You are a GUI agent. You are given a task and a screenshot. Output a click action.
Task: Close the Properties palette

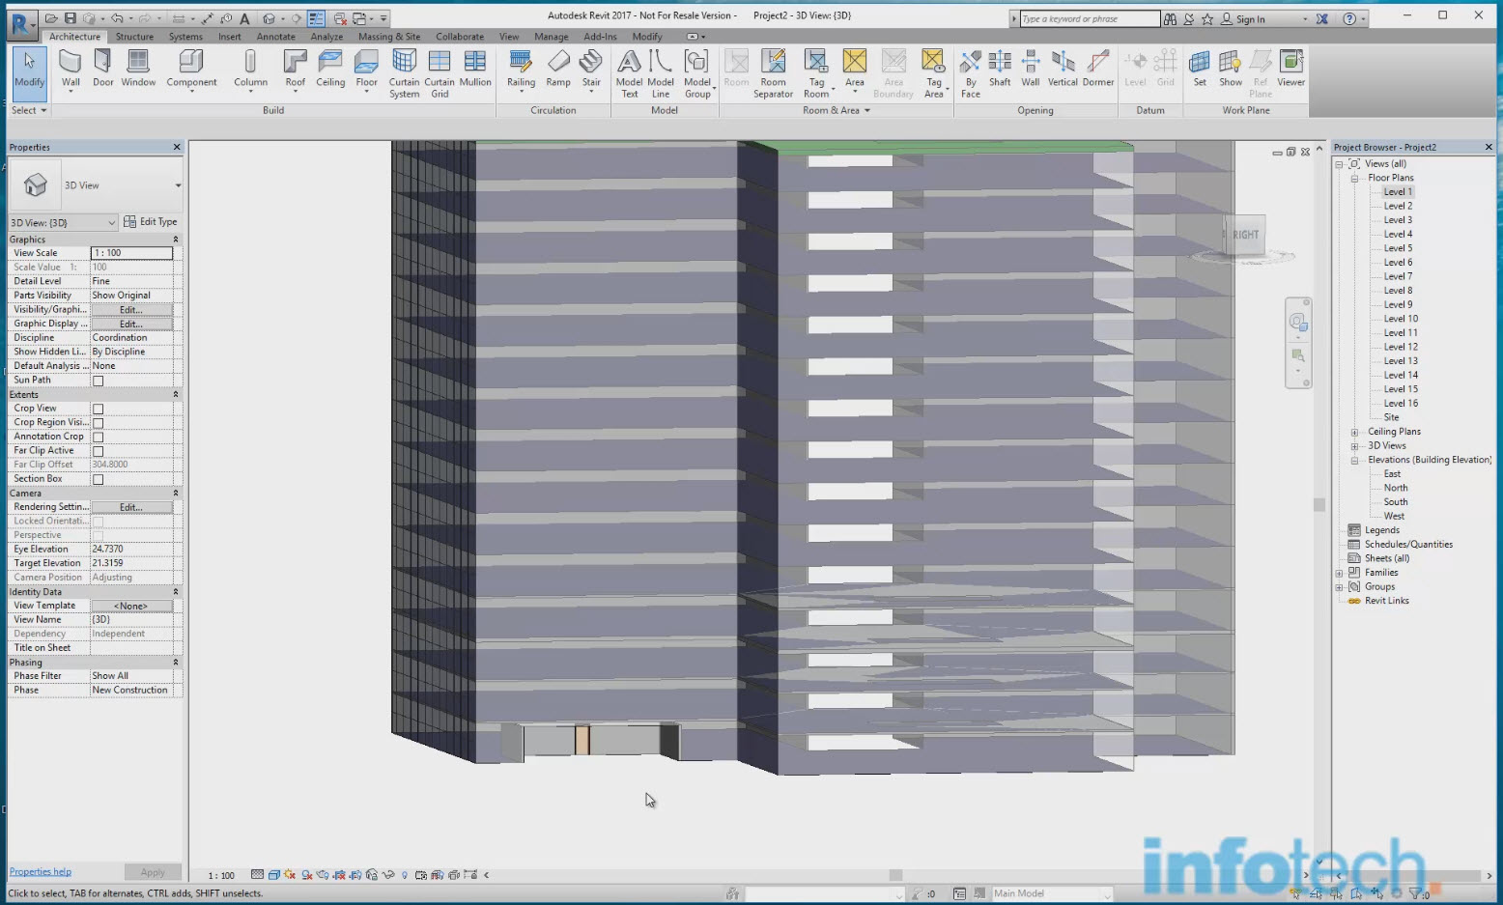[177, 147]
